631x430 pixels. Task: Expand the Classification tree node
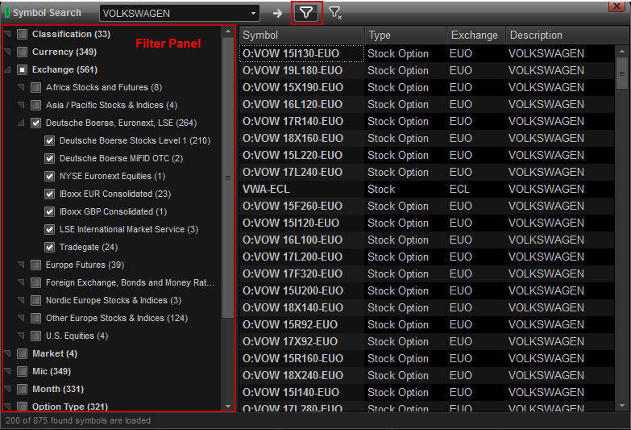click(x=7, y=34)
